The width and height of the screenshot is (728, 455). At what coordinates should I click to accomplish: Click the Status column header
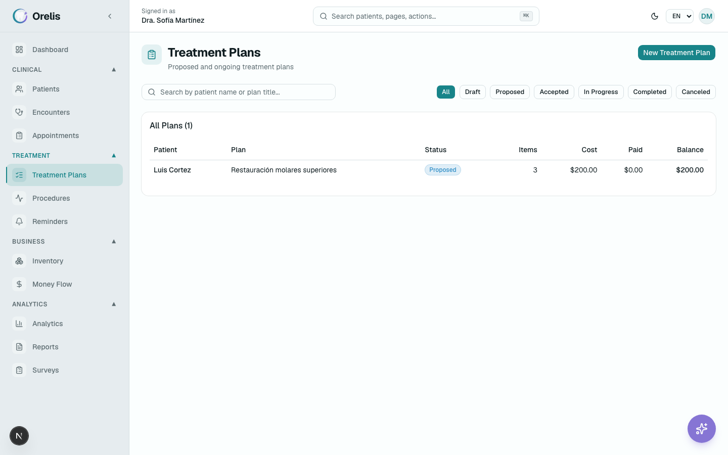click(435, 150)
